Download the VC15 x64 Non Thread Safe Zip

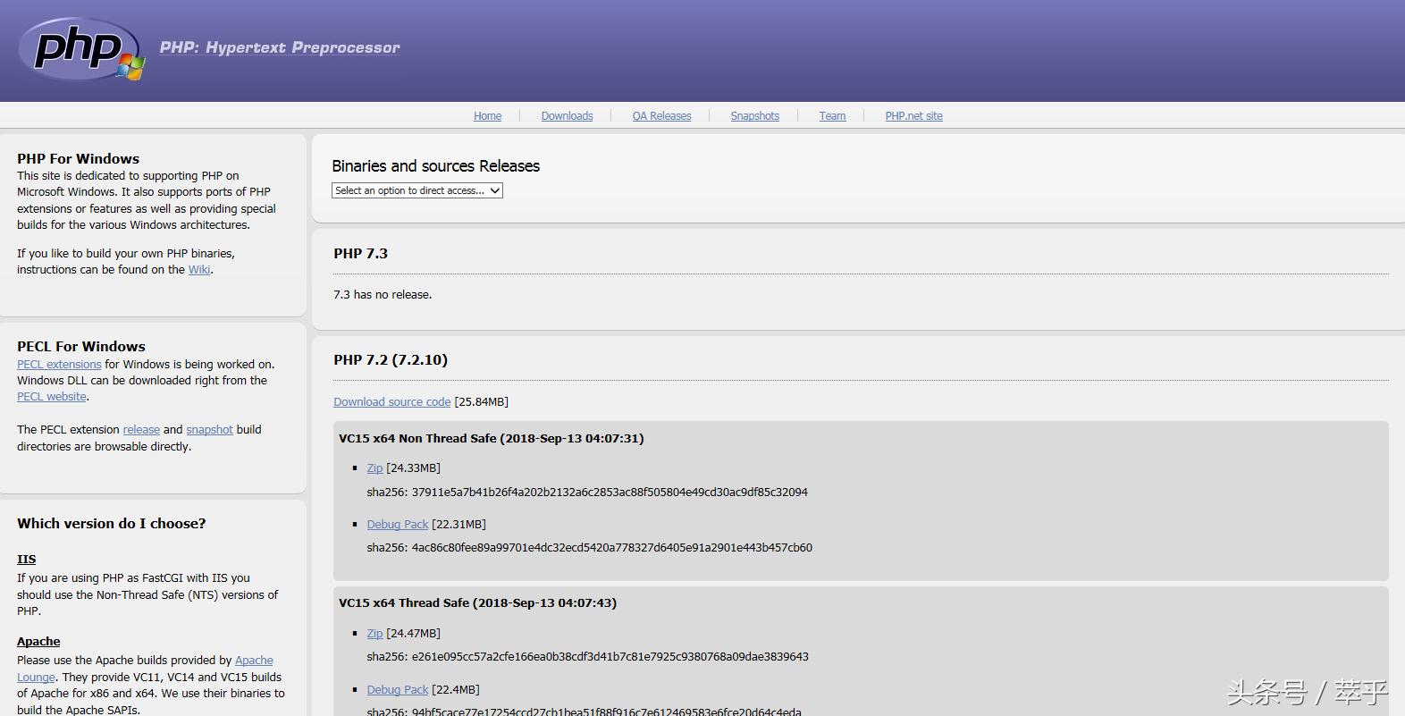pos(374,468)
